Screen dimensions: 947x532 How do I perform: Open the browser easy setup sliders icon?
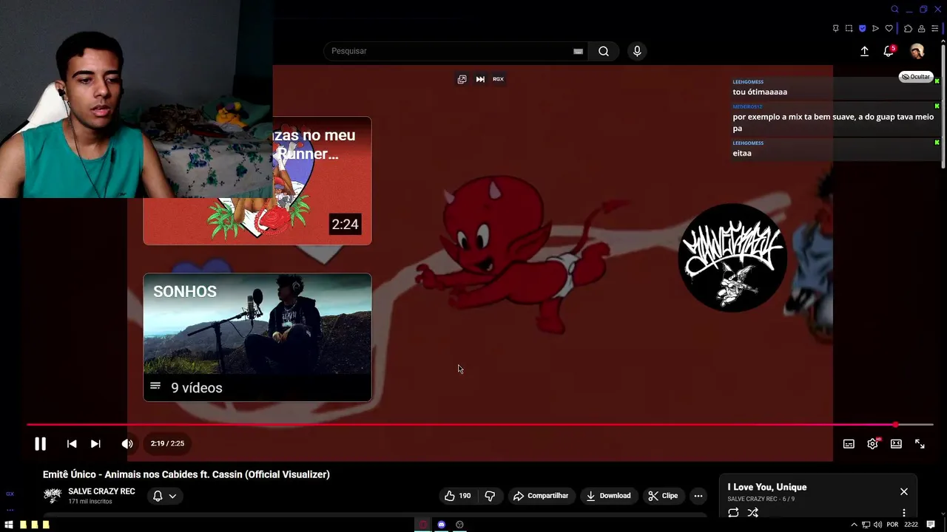[x=934, y=29]
